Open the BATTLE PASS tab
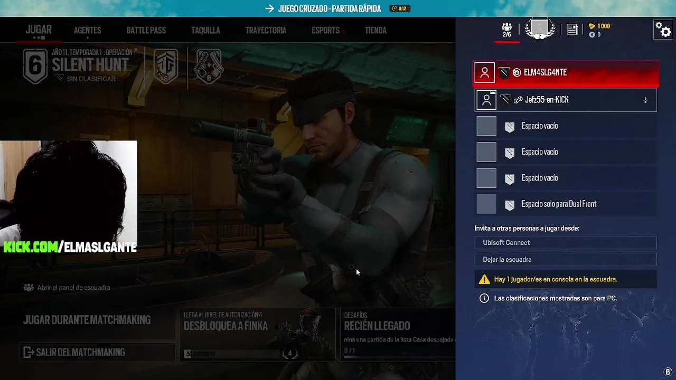Viewport: 676px width, 380px height. tap(146, 31)
